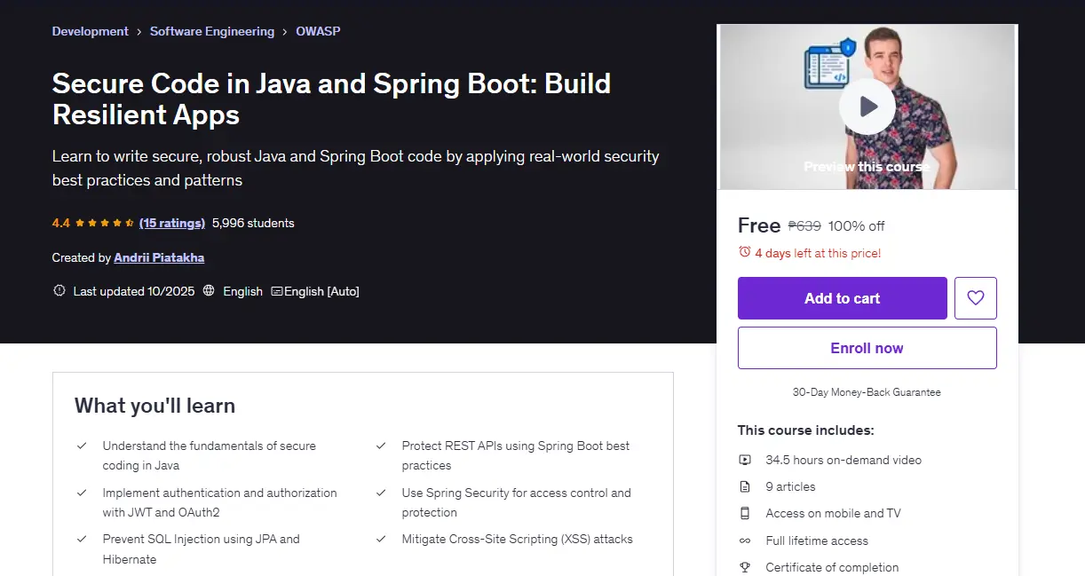Click the course preview thumbnail image
The width and height of the screenshot is (1085, 576).
click(867, 107)
